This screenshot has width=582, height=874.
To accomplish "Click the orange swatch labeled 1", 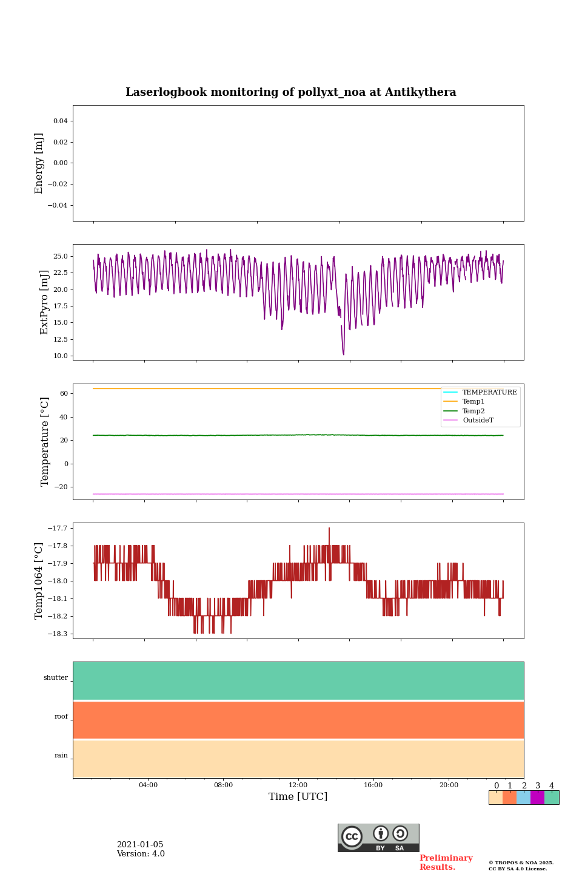I will 509,798.
